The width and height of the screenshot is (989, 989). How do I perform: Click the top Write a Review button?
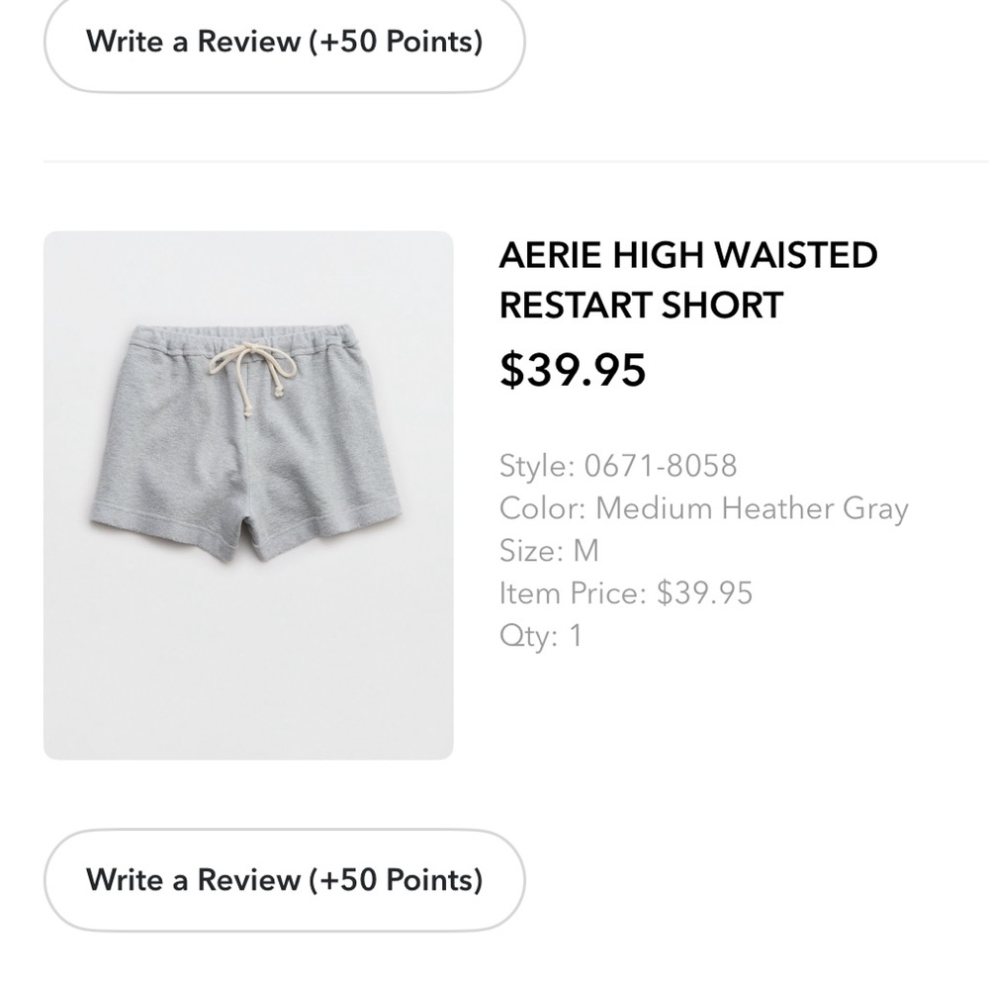click(285, 42)
